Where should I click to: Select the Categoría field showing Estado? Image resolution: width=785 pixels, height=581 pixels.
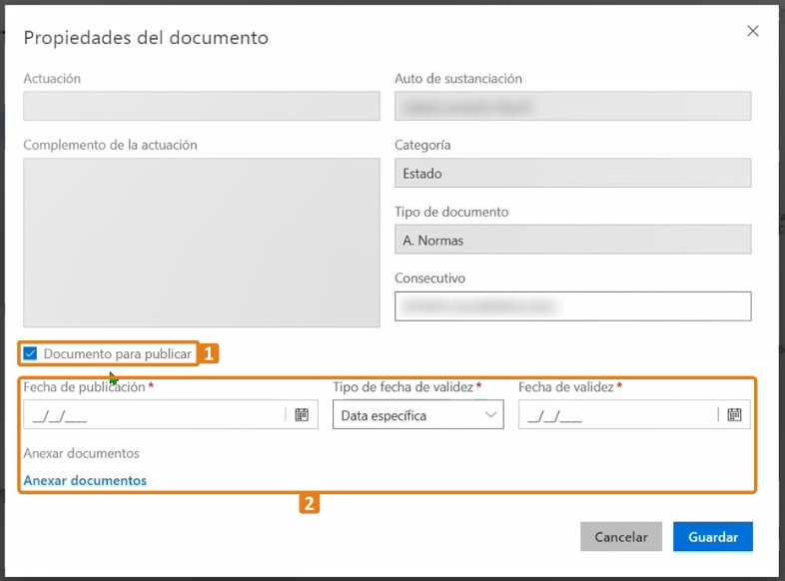572,173
